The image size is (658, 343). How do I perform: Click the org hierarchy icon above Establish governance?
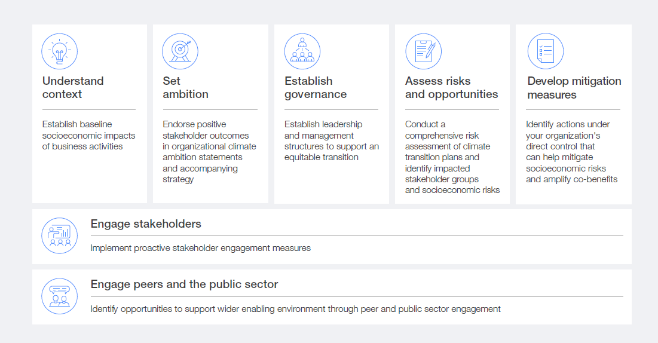point(302,51)
